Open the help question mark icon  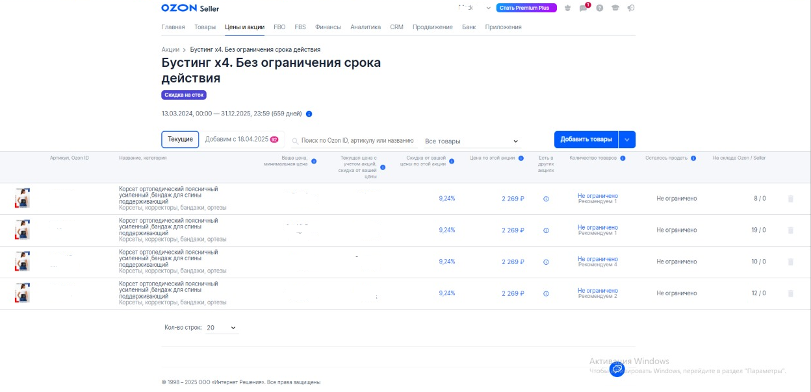(x=599, y=8)
